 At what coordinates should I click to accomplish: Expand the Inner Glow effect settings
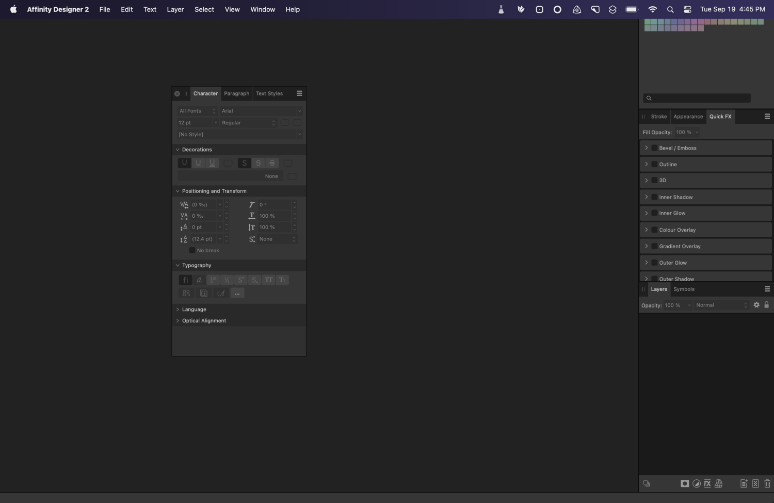pos(647,213)
